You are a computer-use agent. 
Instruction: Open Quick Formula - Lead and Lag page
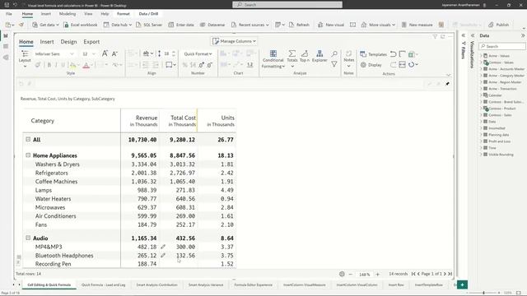[103, 285]
